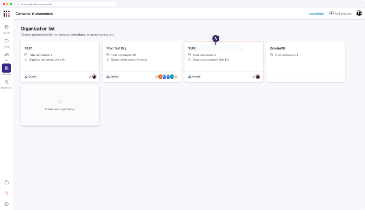This screenshot has width=365, height=210.
Task: Click the teal member avatar on Prod Test Org
Action: click(x=172, y=77)
